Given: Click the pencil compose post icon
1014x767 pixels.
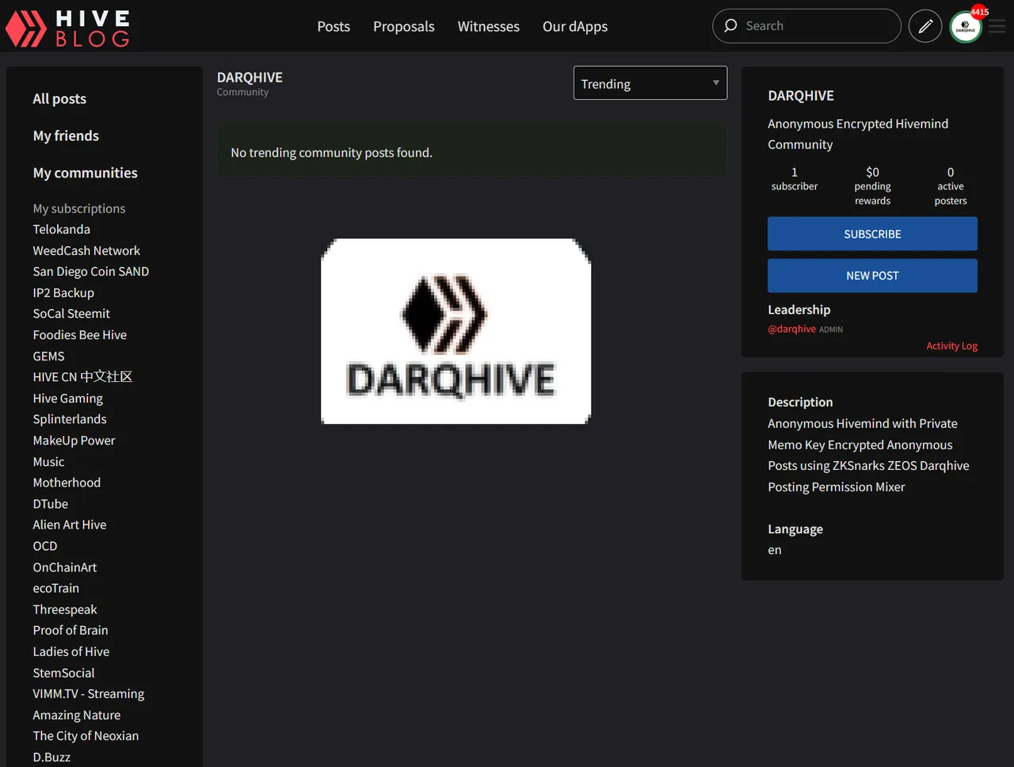Looking at the screenshot, I should [x=924, y=26].
